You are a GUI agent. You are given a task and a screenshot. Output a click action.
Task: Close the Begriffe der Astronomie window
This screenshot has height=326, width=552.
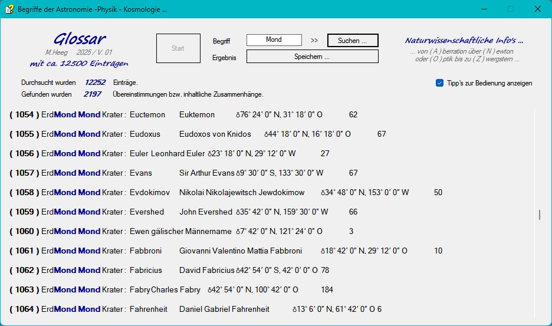coord(538,9)
